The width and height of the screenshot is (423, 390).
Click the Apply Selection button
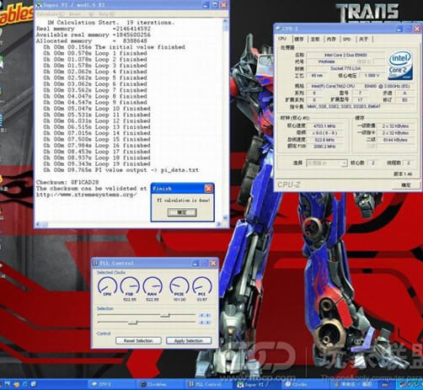(x=189, y=340)
